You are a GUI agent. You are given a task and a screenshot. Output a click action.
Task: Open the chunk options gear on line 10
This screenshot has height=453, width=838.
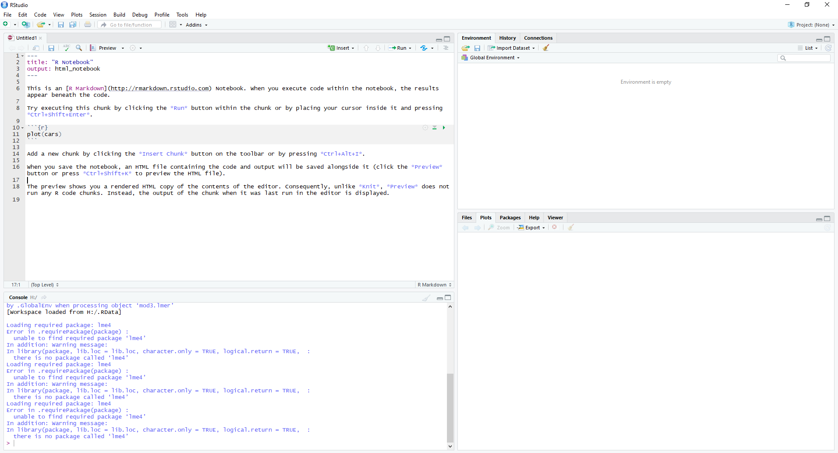pos(425,128)
